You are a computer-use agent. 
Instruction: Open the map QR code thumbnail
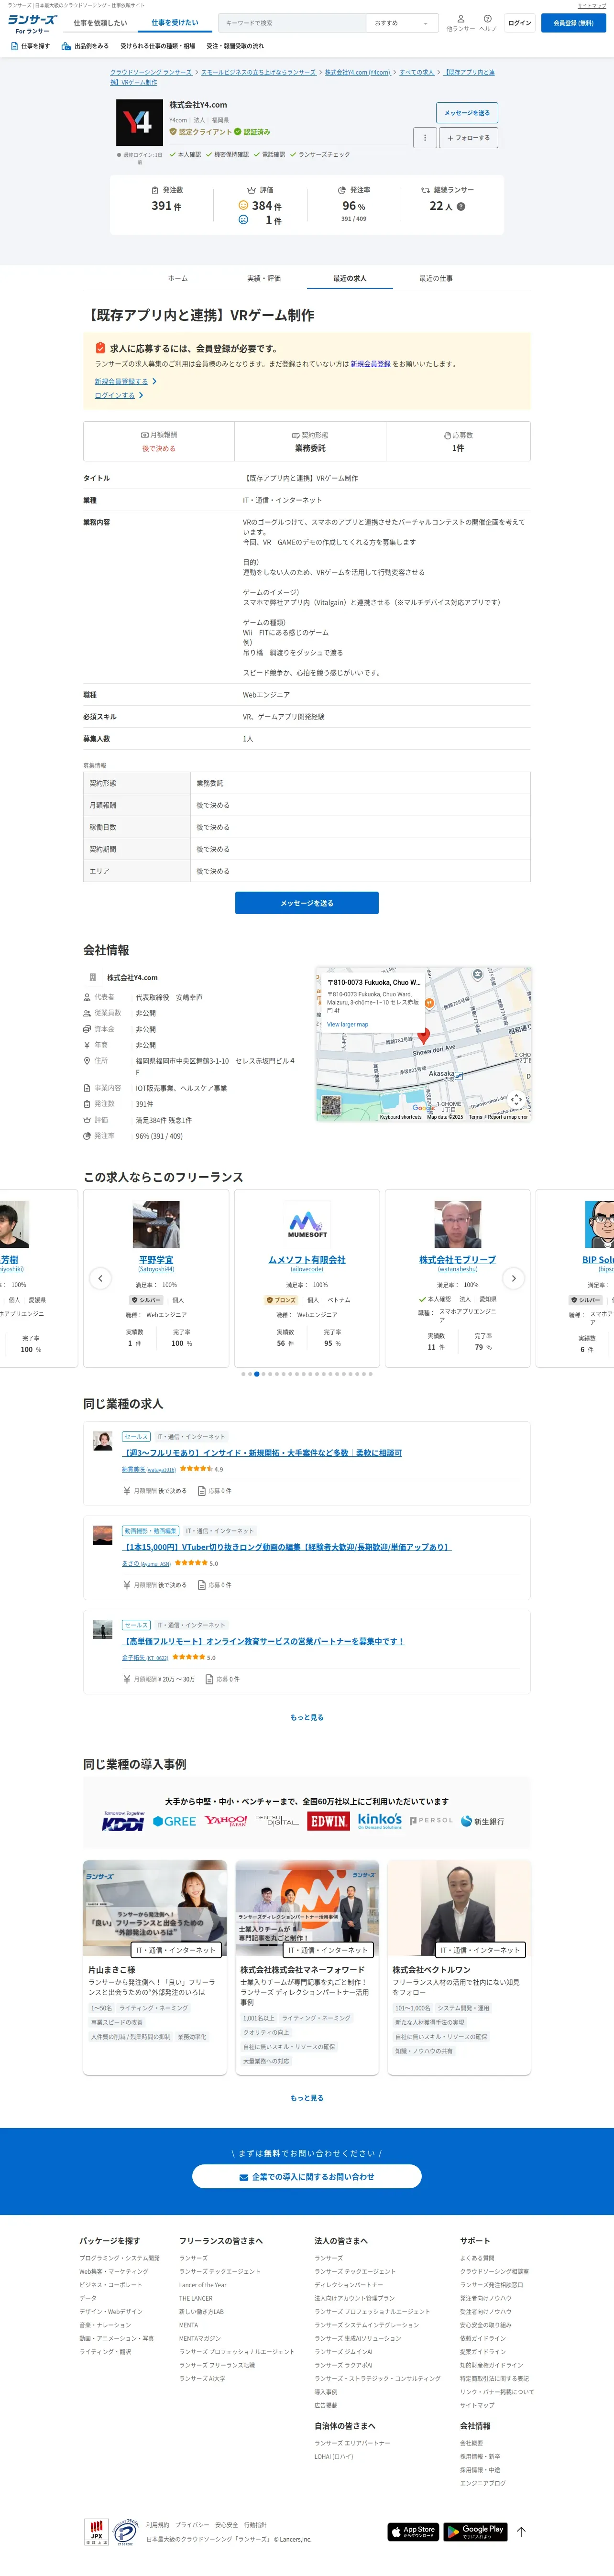[x=331, y=1106]
